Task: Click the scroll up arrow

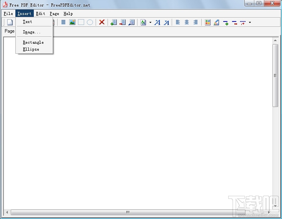Action: pos(275,40)
